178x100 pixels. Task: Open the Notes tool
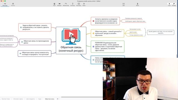(x=84, y=4)
